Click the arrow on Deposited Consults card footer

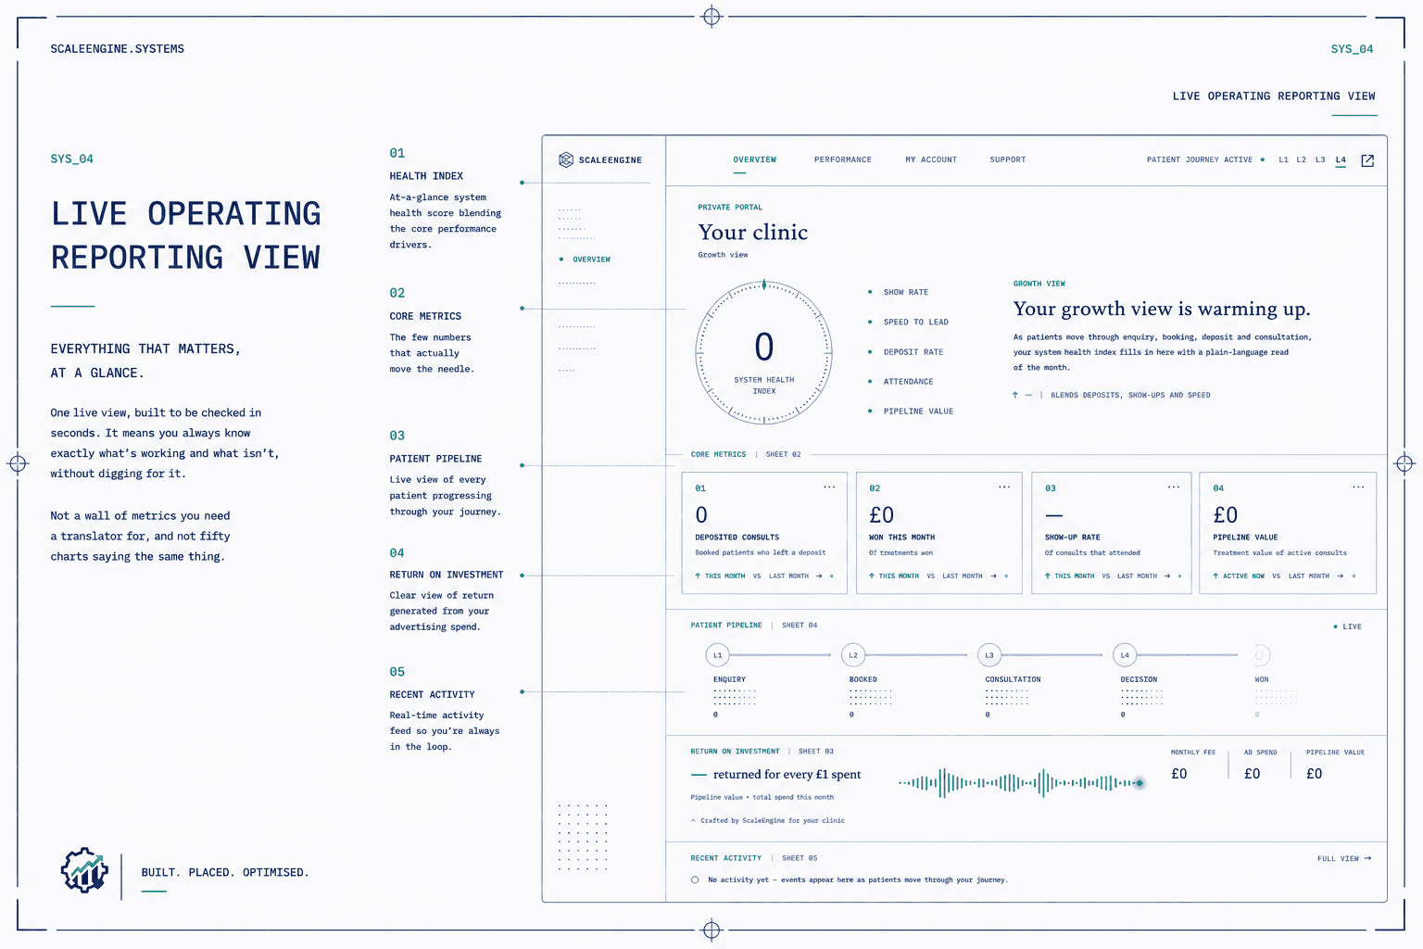[x=819, y=576]
